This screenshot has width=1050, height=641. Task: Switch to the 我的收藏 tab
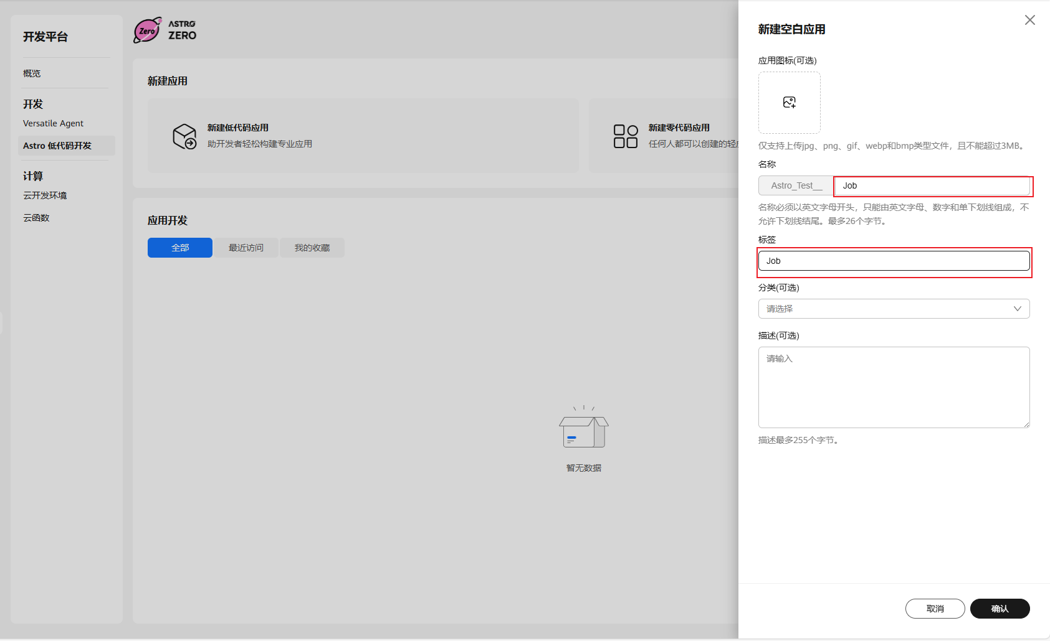(x=312, y=248)
